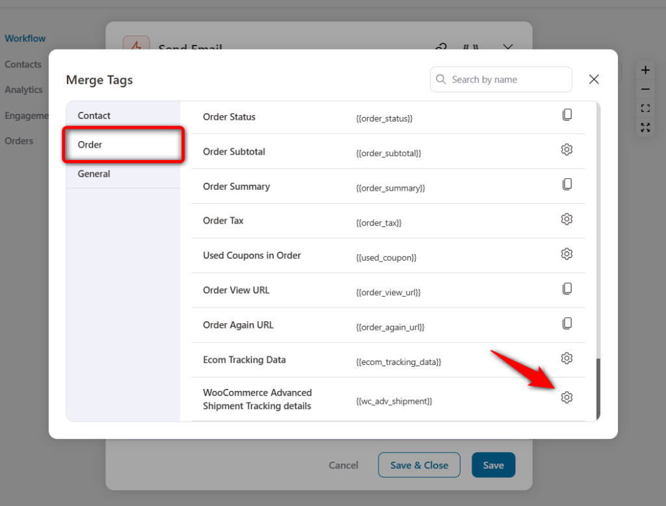The image size is (666, 506).
Task: Click the blue Save button
Action: click(493, 465)
